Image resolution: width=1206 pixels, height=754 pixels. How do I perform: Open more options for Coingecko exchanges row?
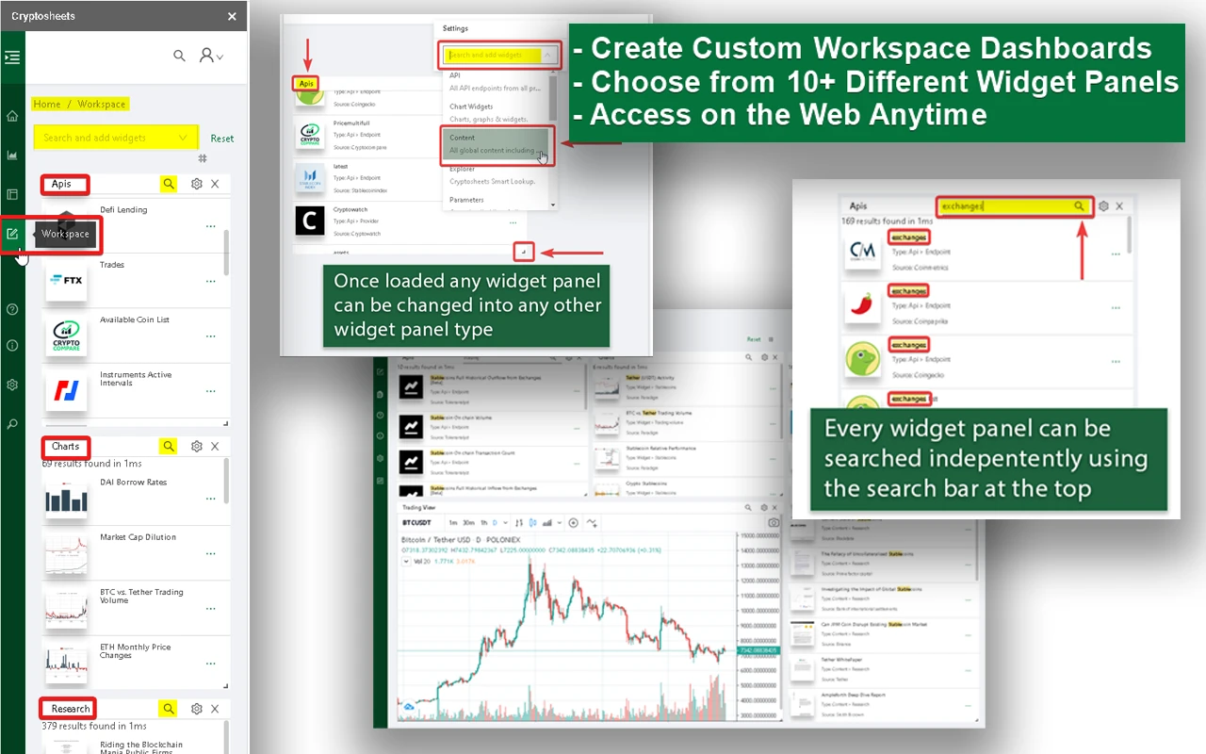click(x=1116, y=361)
